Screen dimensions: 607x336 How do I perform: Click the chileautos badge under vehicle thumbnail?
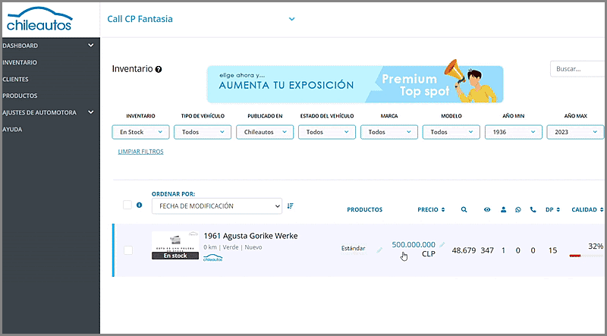tap(213, 258)
